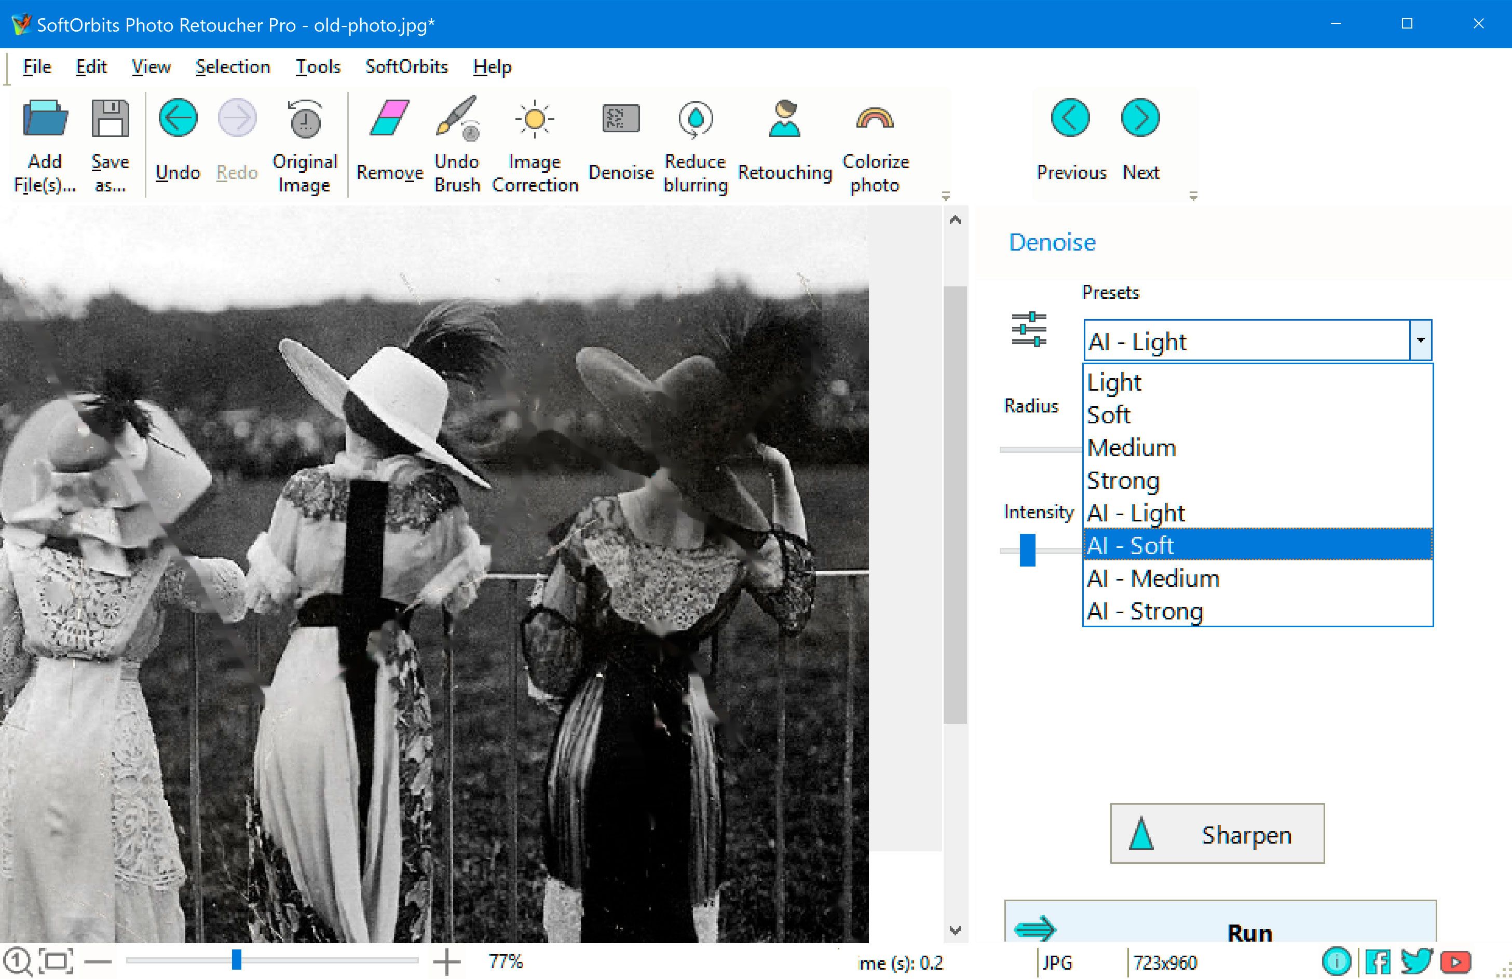Image resolution: width=1512 pixels, height=979 pixels.
Task: Click the JPG format label
Action: point(1057,963)
